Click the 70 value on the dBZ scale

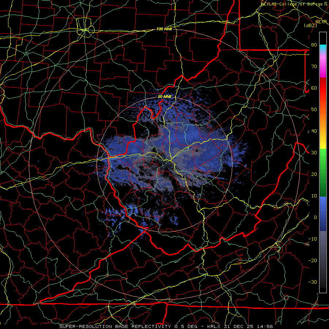click(x=314, y=67)
